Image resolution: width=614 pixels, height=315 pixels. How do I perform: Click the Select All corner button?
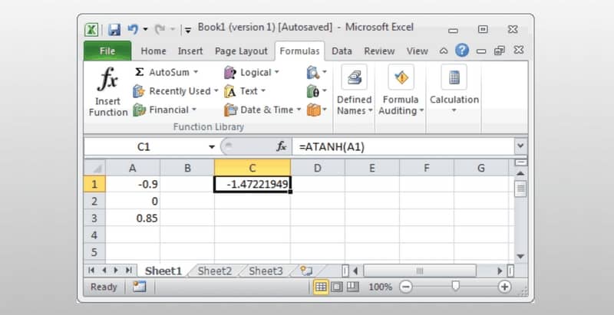(x=94, y=168)
